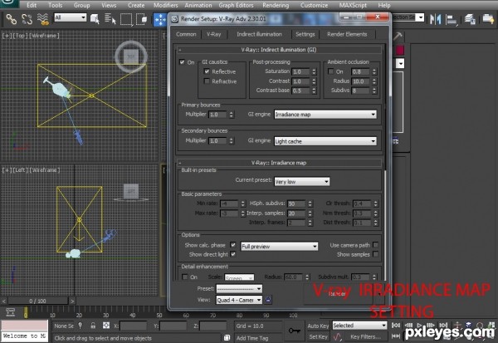Image resolution: width=498 pixels, height=343 pixels.
Task: Enable Use camera path checkbox
Action: tap(375, 245)
